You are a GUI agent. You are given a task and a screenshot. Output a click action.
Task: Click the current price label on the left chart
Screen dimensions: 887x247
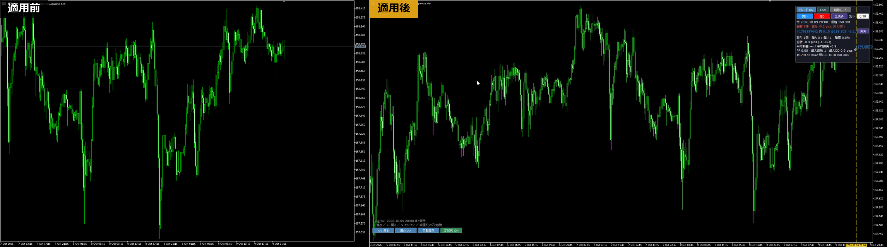click(x=360, y=46)
